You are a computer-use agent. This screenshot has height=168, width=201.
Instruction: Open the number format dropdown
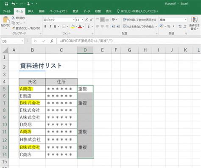pyautogui.click(x=186, y=20)
